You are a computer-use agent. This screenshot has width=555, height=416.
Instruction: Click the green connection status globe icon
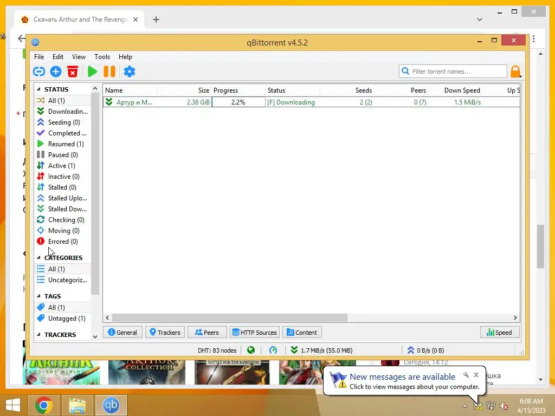point(251,350)
